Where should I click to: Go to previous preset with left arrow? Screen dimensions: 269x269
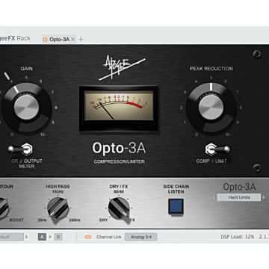click(214, 197)
